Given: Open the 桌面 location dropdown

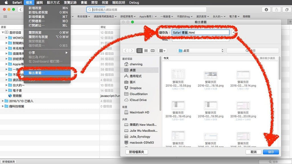Looking at the screenshot, I should (x=201, y=50).
